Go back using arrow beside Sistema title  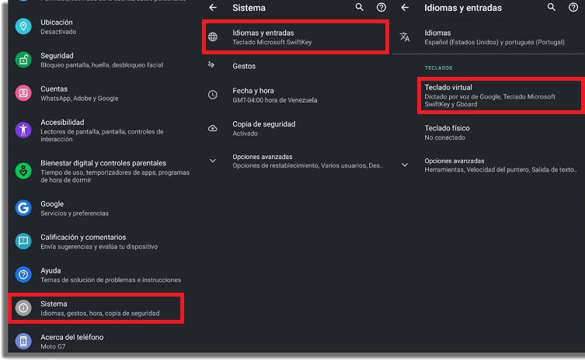tap(213, 8)
